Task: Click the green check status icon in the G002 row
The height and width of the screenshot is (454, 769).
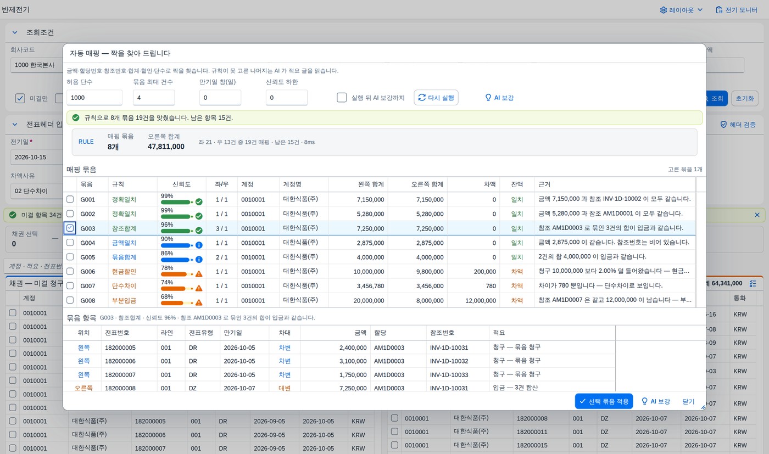Action: coord(199,216)
